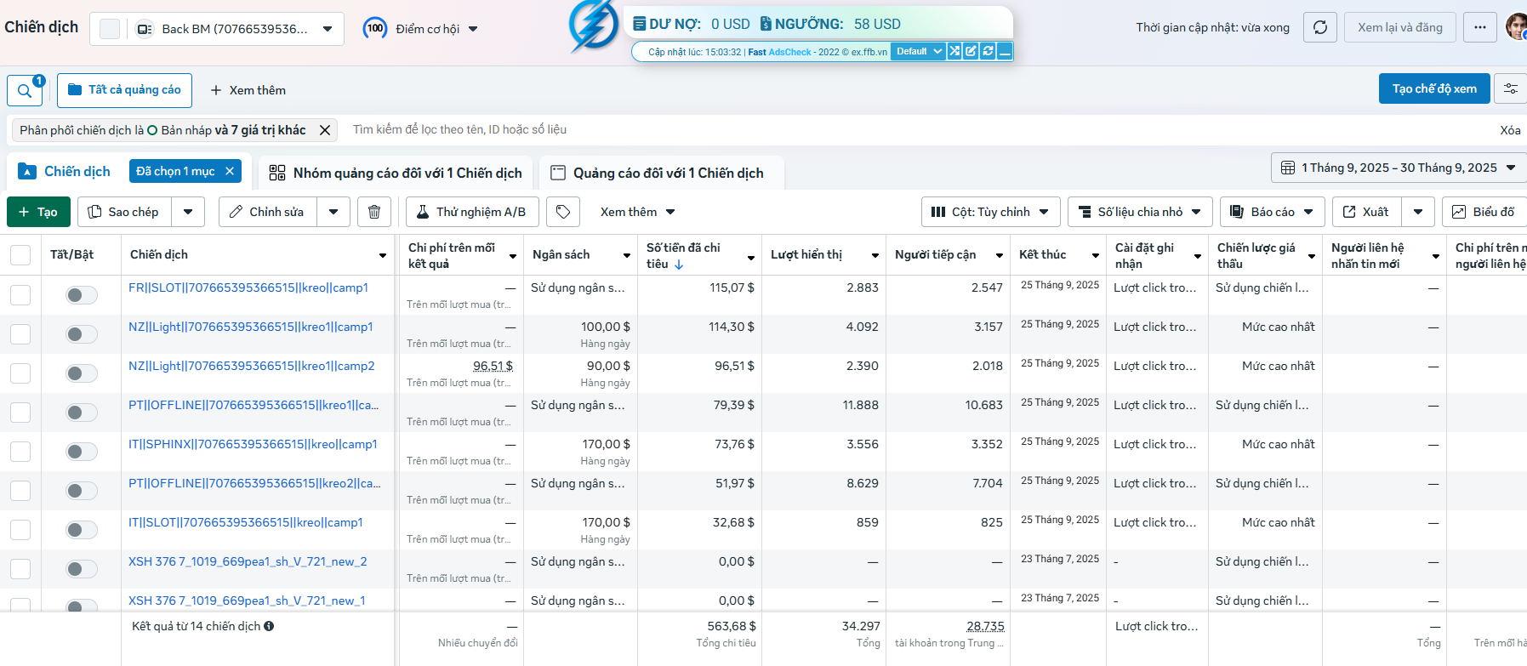
Task: Open the 'Báo cáo' reports dropdown
Action: click(1272, 212)
